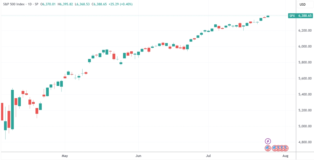Select the 1D interval in the legend
Screen dimensions: 314x160
click(x=29, y=4)
